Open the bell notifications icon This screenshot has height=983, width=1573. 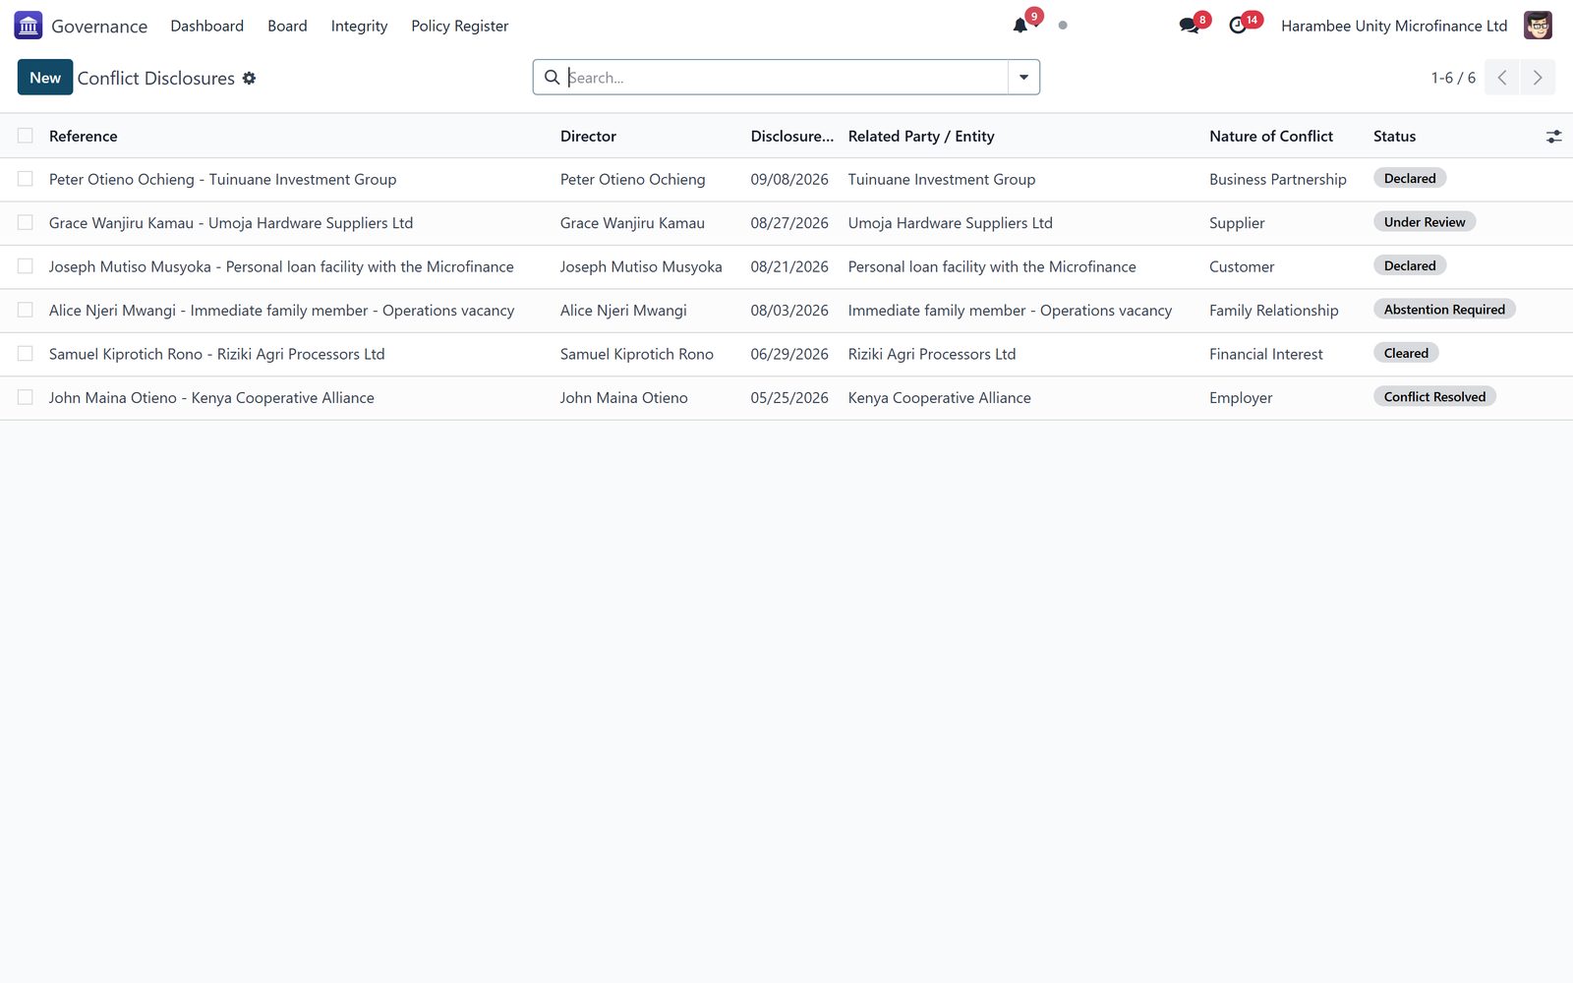click(x=1020, y=26)
